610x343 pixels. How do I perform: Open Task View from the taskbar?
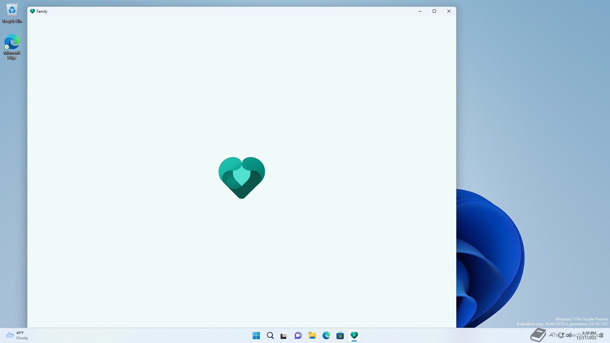[x=284, y=335]
